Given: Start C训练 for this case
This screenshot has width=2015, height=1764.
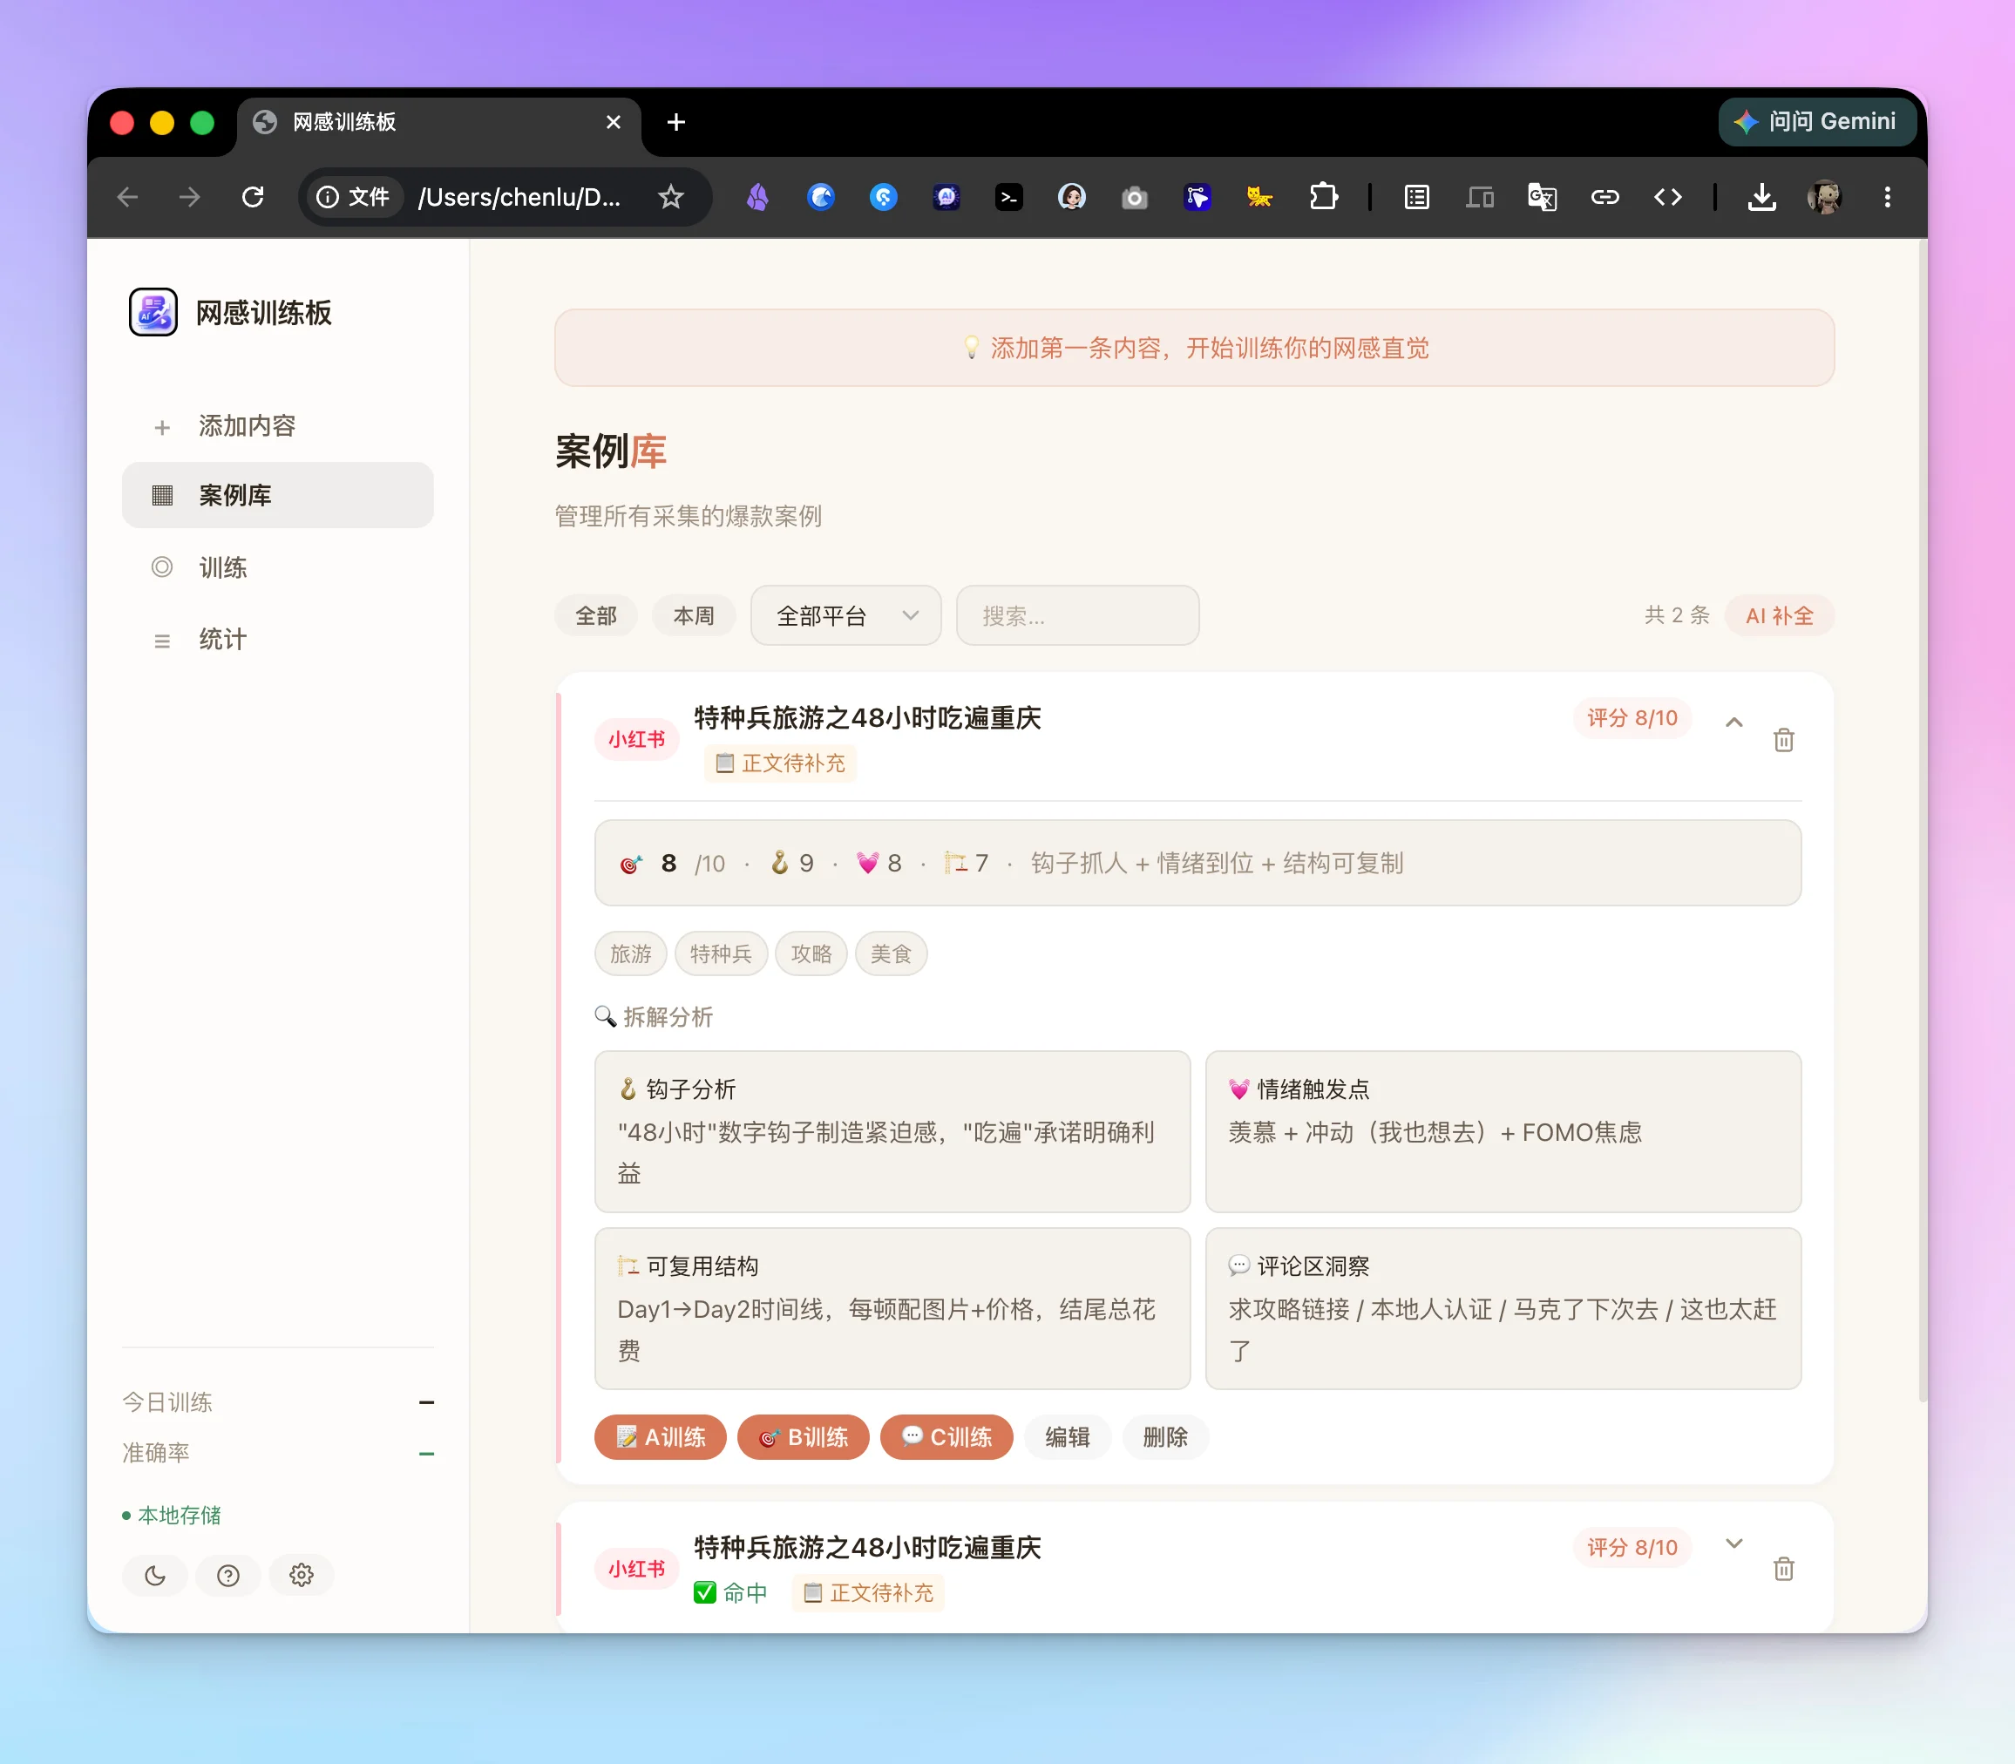Looking at the screenshot, I should point(946,1437).
